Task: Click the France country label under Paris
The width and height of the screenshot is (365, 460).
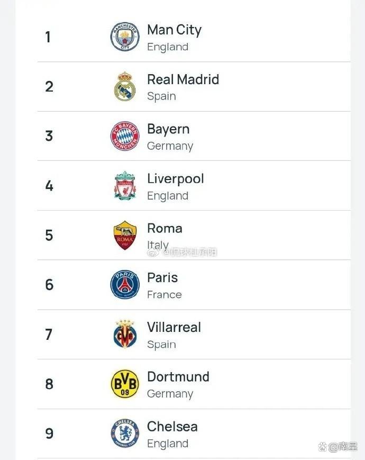Action: (164, 295)
